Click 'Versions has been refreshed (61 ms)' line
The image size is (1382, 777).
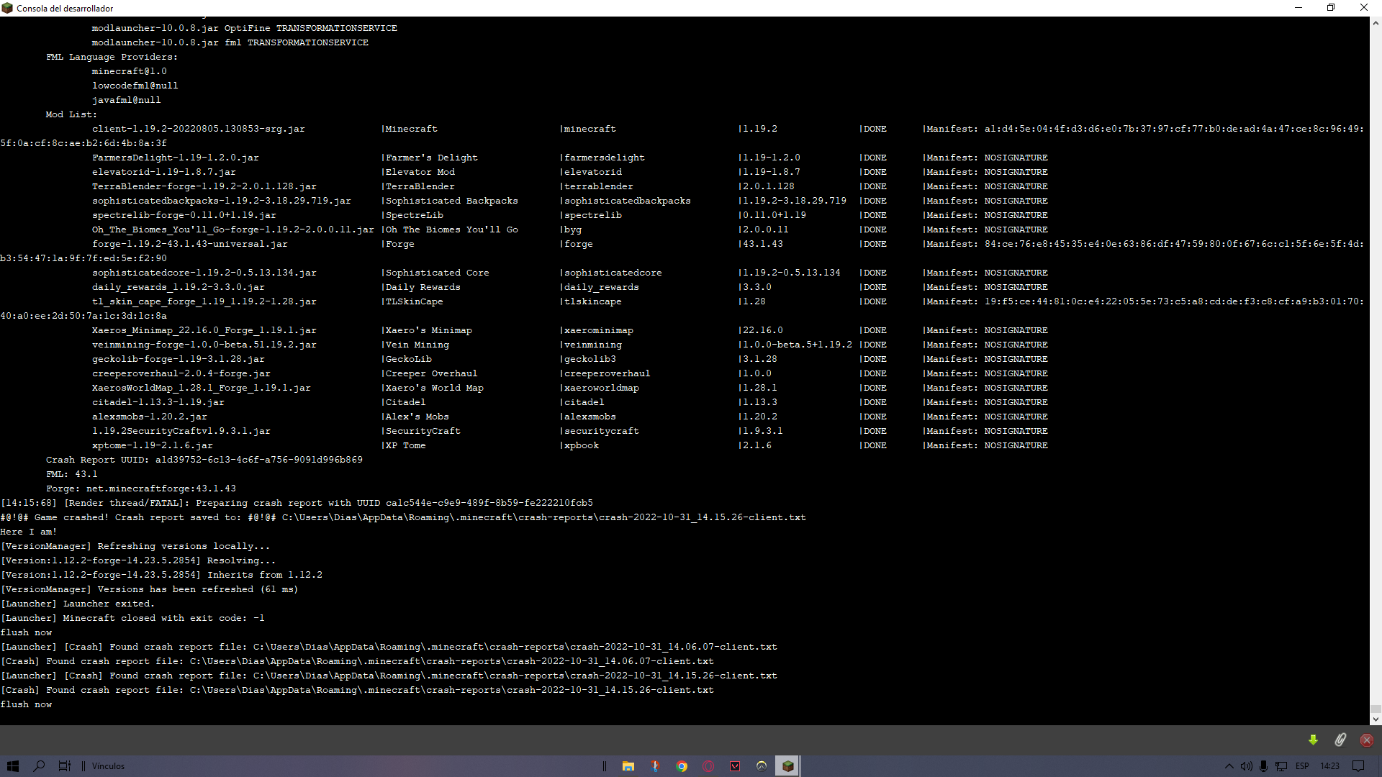(x=150, y=589)
